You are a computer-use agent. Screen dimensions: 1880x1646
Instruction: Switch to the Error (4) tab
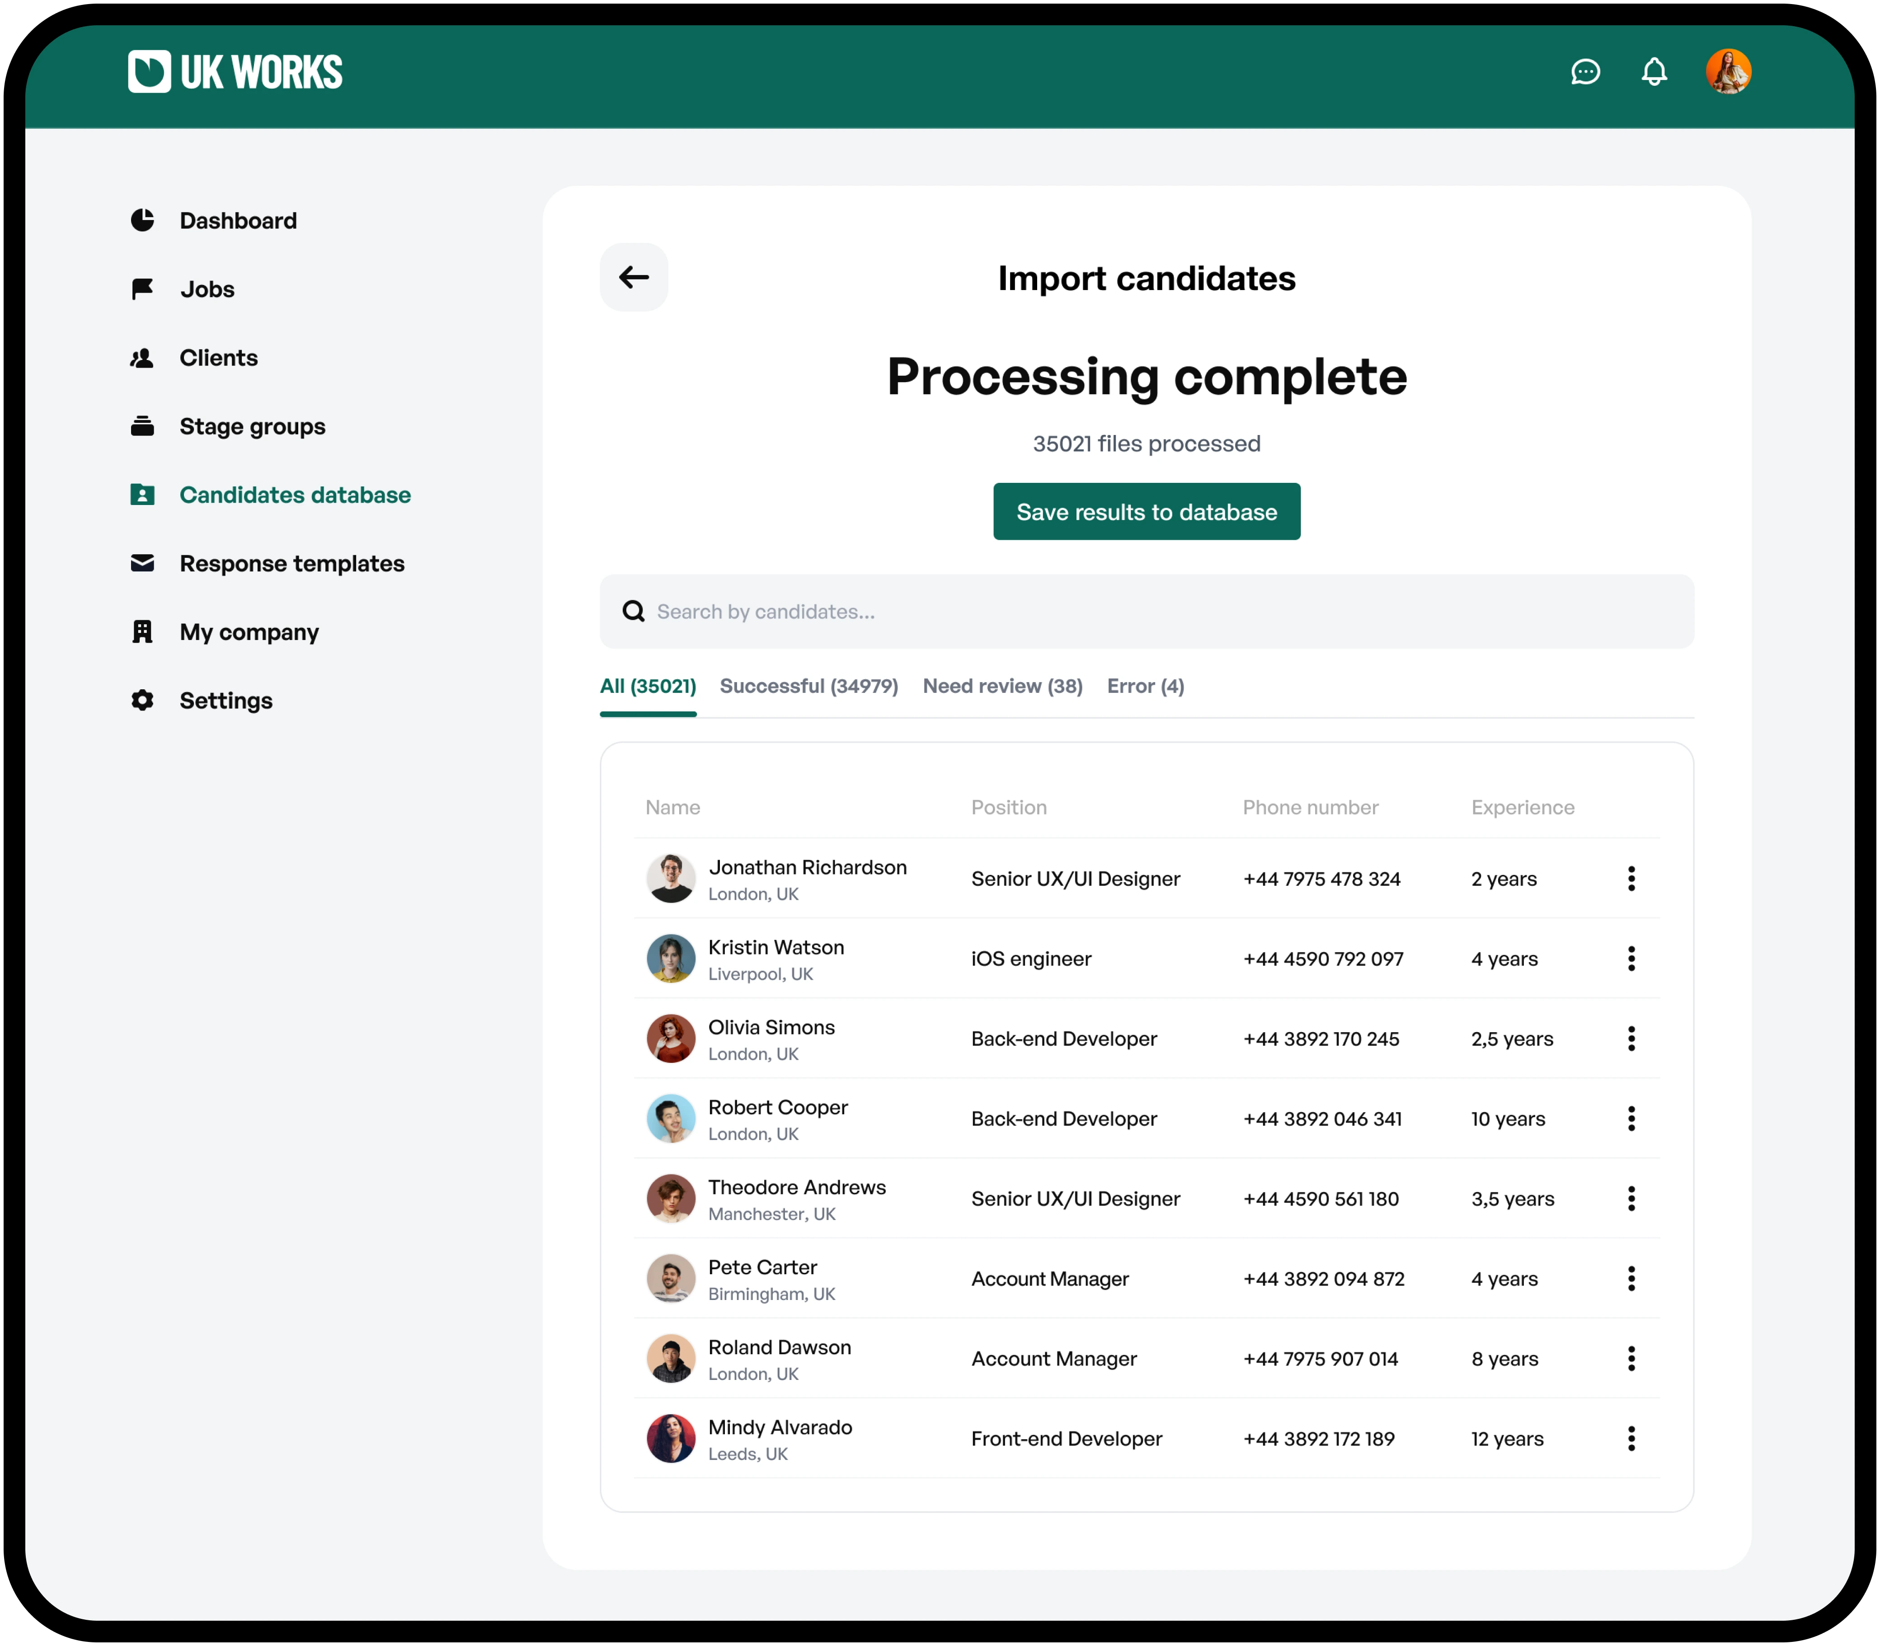tap(1145, 686)
